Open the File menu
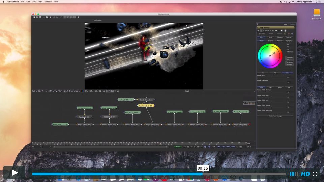The image size is (324, 182). point(23,2)
